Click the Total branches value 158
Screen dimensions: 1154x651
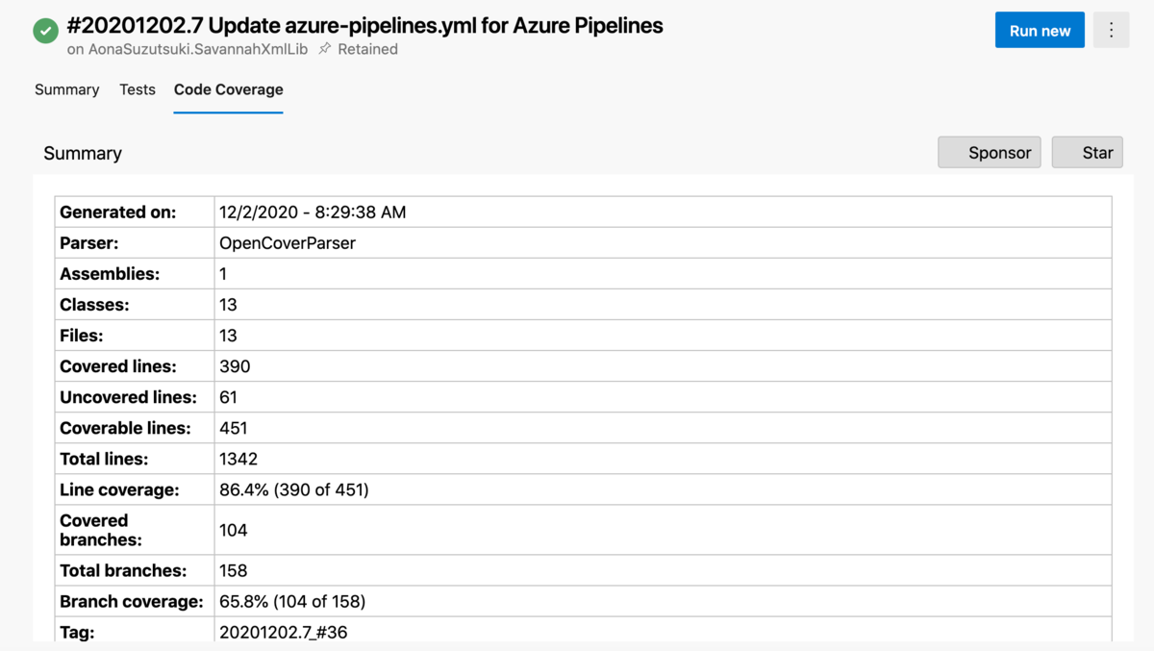tap(234, 570)
